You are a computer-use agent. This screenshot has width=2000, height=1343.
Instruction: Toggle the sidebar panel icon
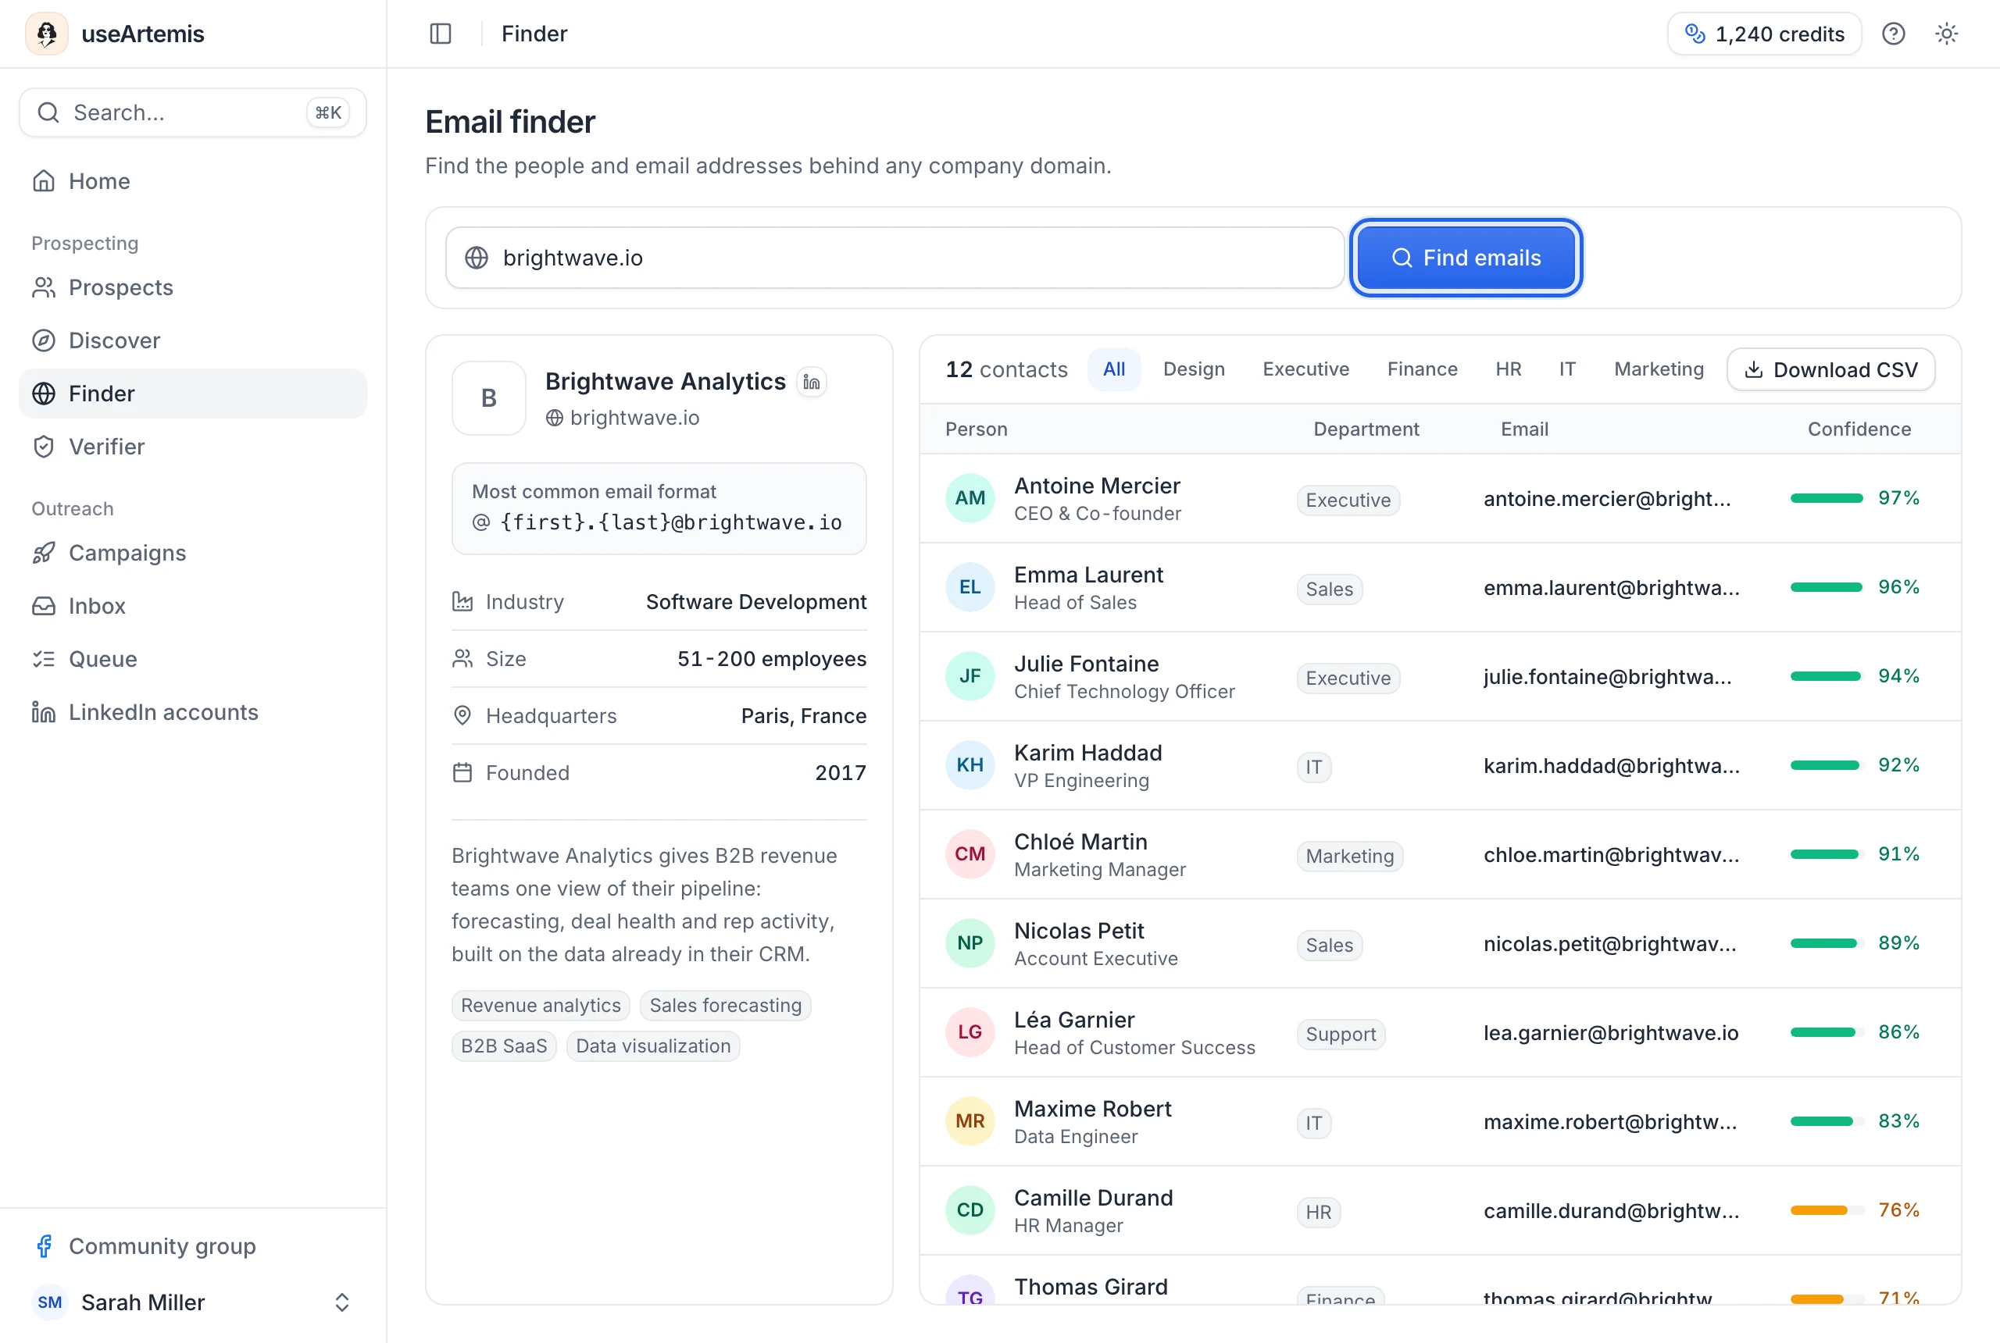point(441,34)
